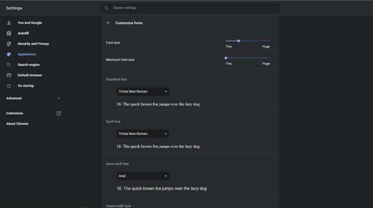Click the Minimum font size slider handle
Image resolution: width=373 pixels, height=208 pixels.
[226, 58]
